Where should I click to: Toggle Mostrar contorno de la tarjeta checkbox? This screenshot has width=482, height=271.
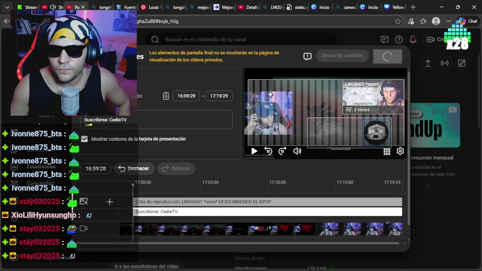pos(84,139)
